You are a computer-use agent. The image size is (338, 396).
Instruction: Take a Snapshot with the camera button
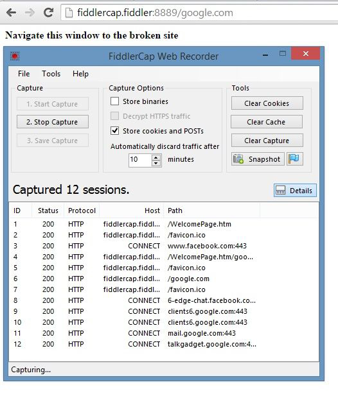point(258,159)
